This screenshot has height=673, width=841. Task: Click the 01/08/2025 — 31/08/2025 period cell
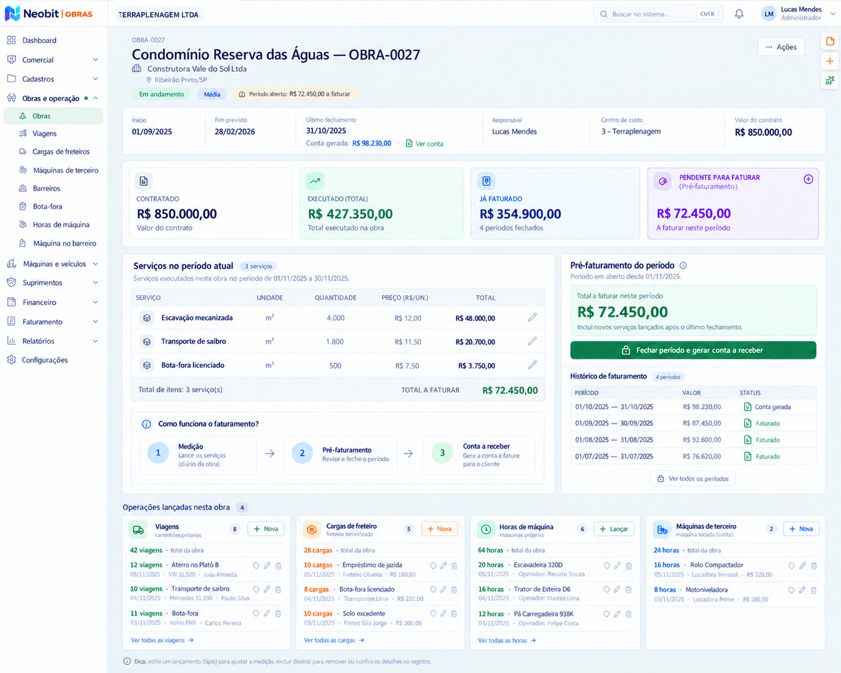pyautogui.click(x=614, y=440)
